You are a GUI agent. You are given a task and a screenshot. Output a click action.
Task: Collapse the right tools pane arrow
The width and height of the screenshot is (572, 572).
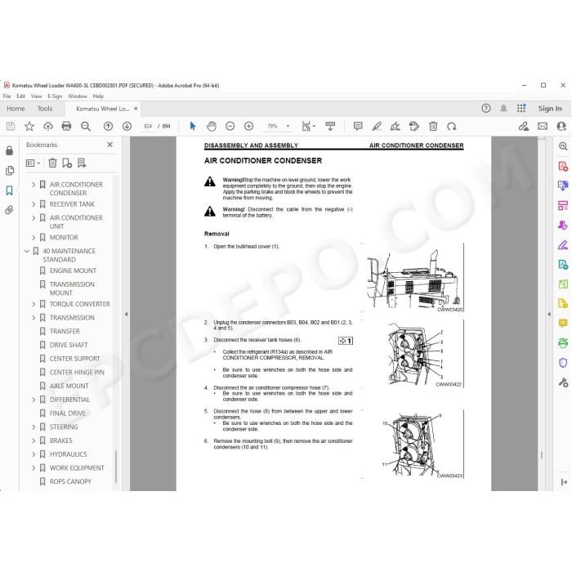coord(549,314)
